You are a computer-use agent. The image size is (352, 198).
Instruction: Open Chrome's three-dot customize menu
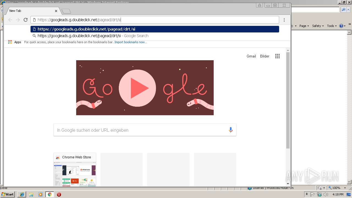tap(284, 20)
